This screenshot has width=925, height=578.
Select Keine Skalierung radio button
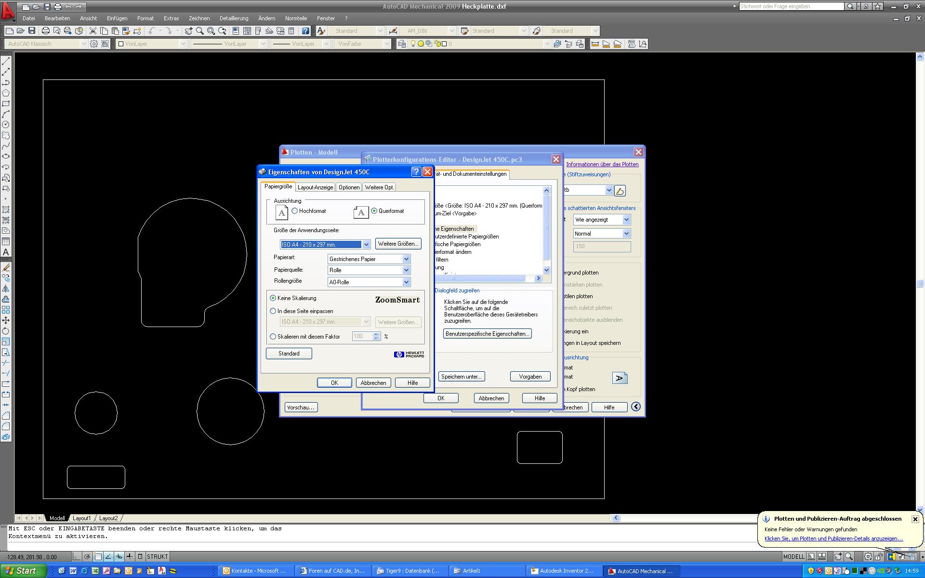click(x=273, y=298)
